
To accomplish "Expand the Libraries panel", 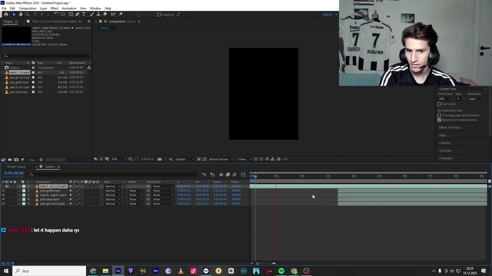I will pos(445,143).
